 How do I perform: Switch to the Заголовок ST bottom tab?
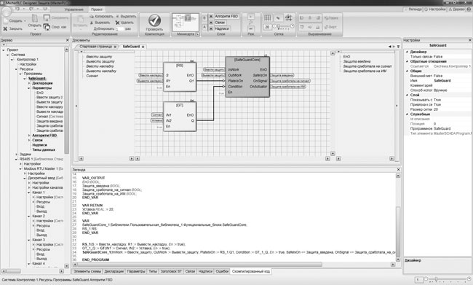[x=171, y=271]
